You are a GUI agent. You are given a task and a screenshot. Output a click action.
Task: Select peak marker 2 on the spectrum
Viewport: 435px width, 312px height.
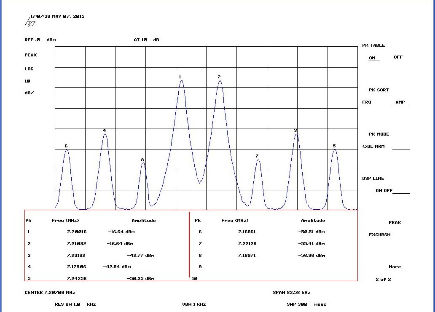pos(219,77)
